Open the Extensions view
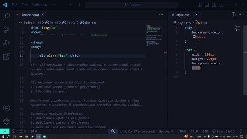 click(x=7, y=56)
